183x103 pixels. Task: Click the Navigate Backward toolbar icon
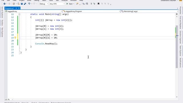pos(5,4)
